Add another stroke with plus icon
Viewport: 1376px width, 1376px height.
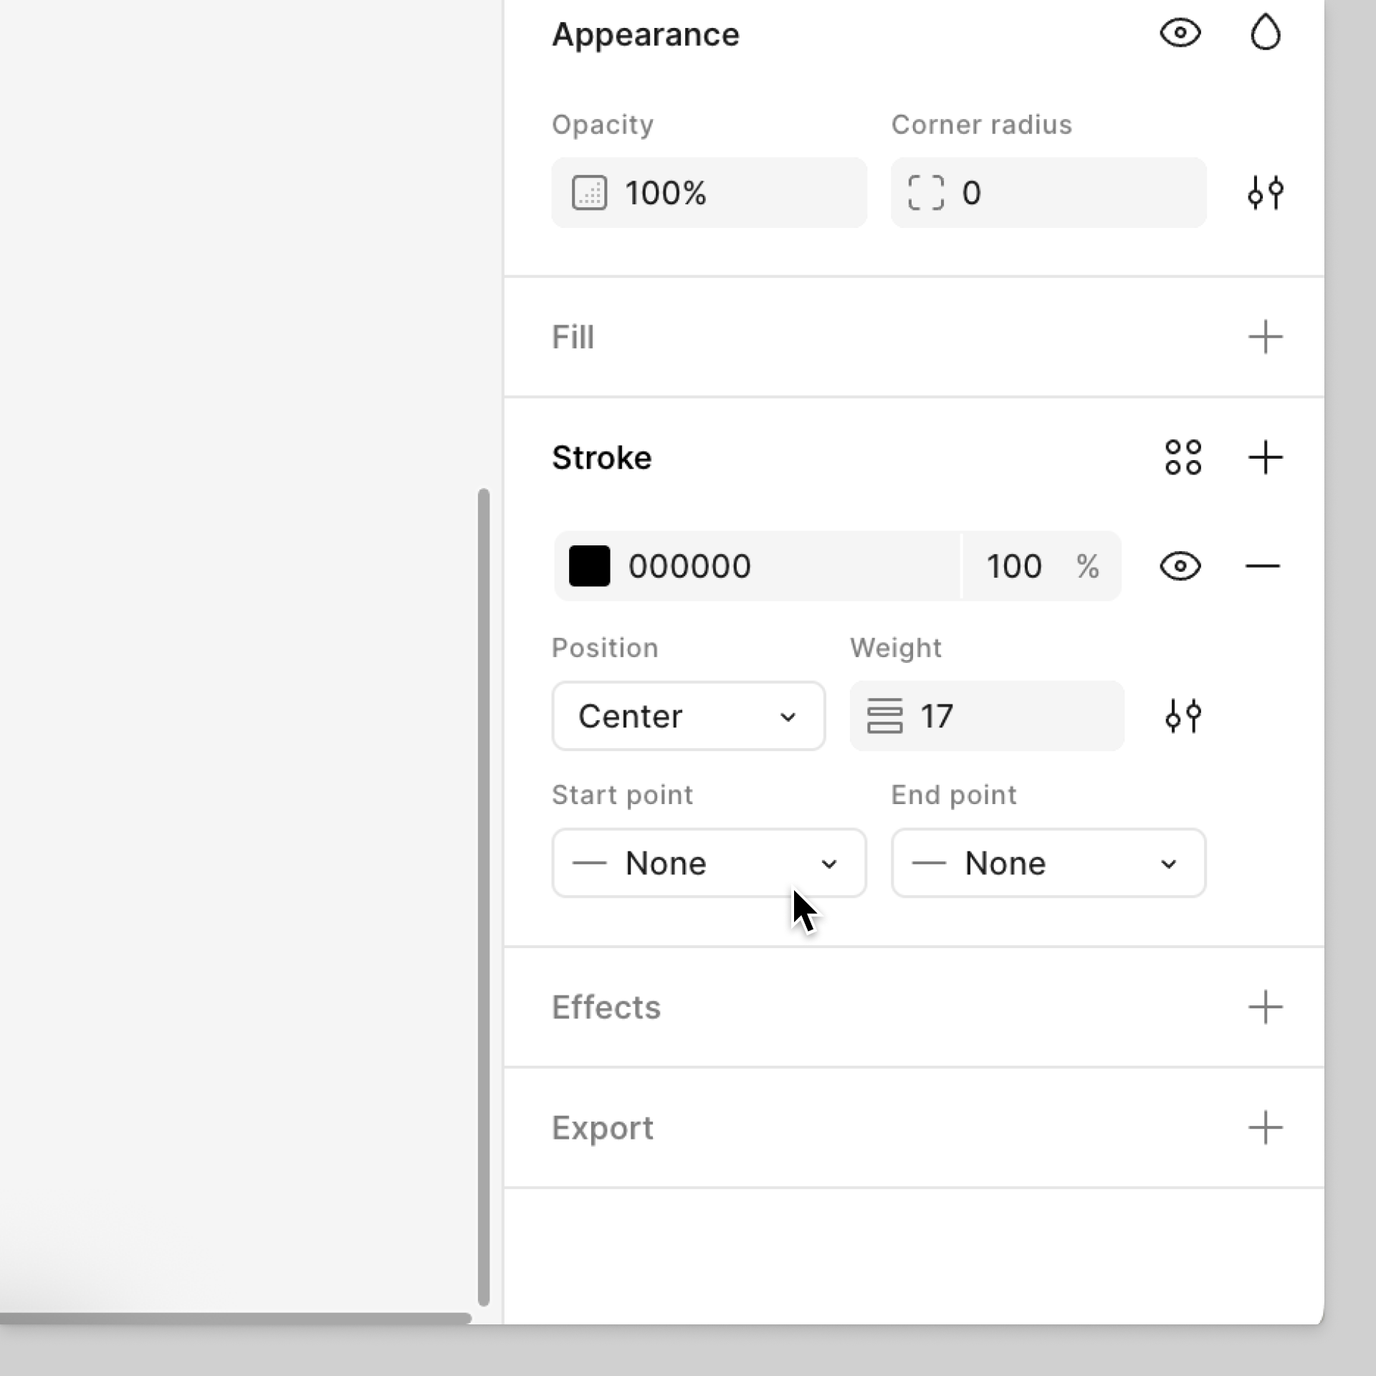[1265, 457]
